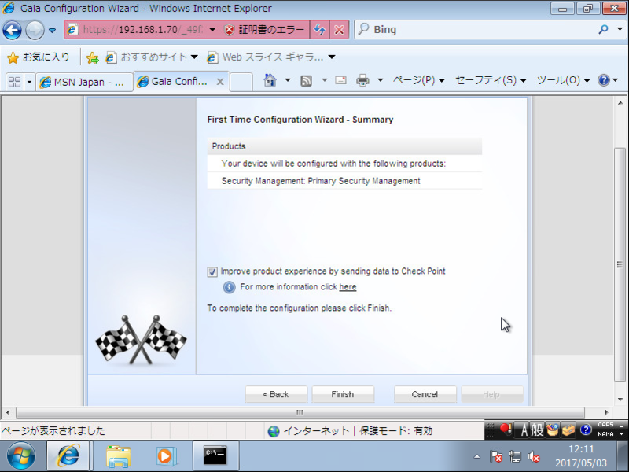Click the blue Help question icon
629x472 pixels.
(604, 80)
